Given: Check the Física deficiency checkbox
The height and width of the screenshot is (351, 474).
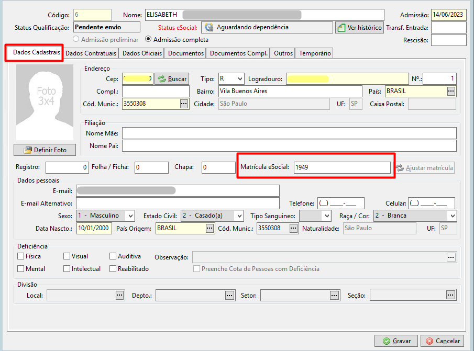Looking at the screenshot, I should pos(21,256).
